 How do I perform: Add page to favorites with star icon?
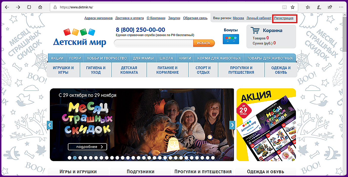click(293, 7)
